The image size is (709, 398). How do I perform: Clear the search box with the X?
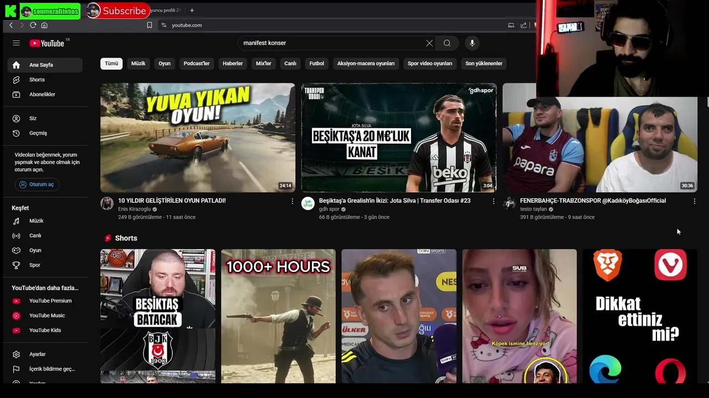[429, 43]
